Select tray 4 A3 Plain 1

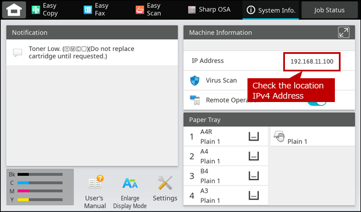tap(226, 196)
